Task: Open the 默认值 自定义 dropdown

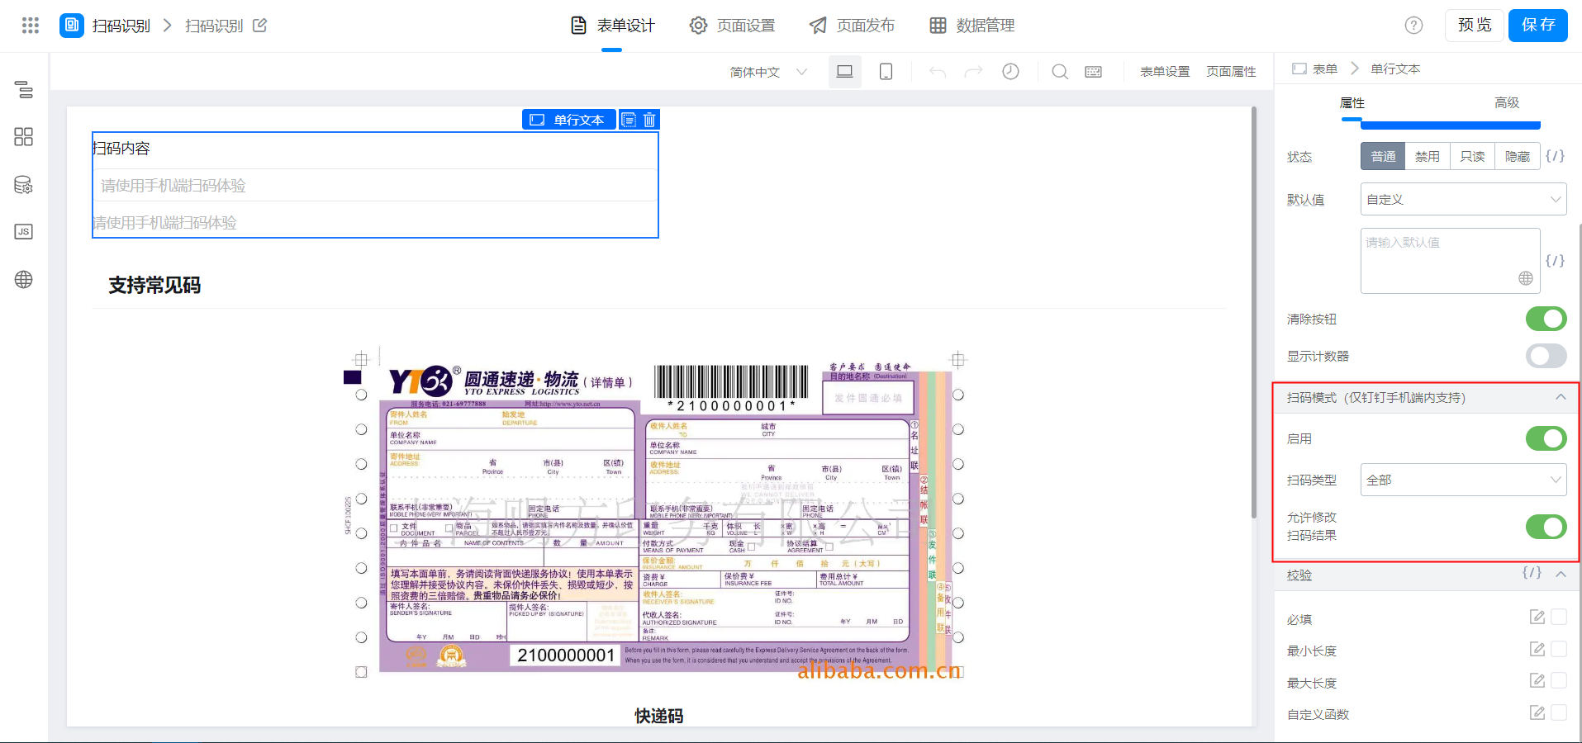Action: tap(1463, 199)
